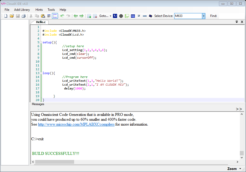
Task: Open the Select Device dropdown arrow
Action: (204, 16)
